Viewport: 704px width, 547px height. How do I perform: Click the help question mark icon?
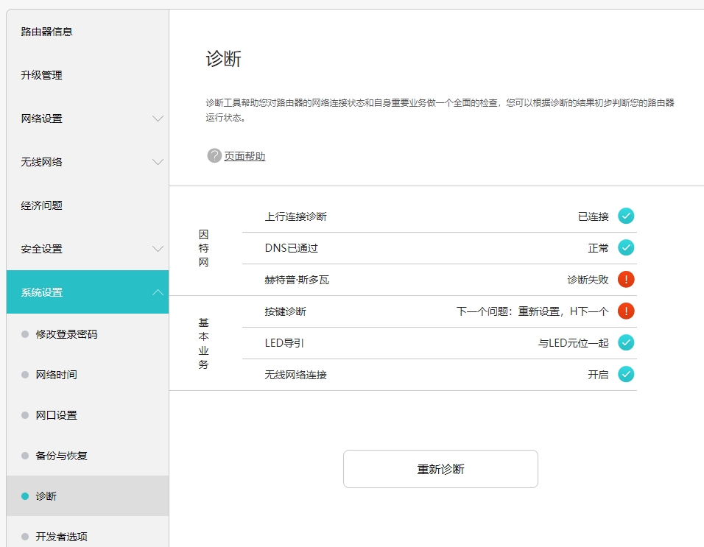click(214, 156)
